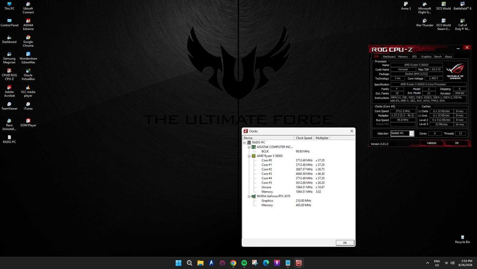The image size is (477, 269).
Task: Close the Clocks dialog window
Action: [x=352, y=131]
